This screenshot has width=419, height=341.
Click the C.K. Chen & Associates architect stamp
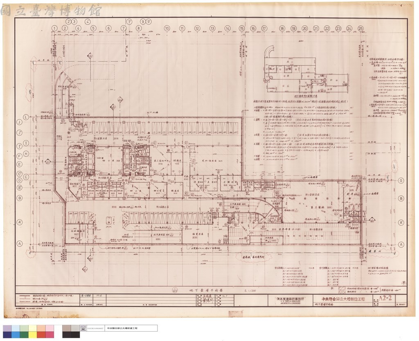(x=290, y=301)
